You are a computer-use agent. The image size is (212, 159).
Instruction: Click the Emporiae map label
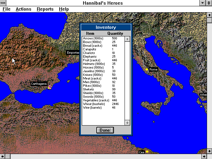tap(73, 53)
